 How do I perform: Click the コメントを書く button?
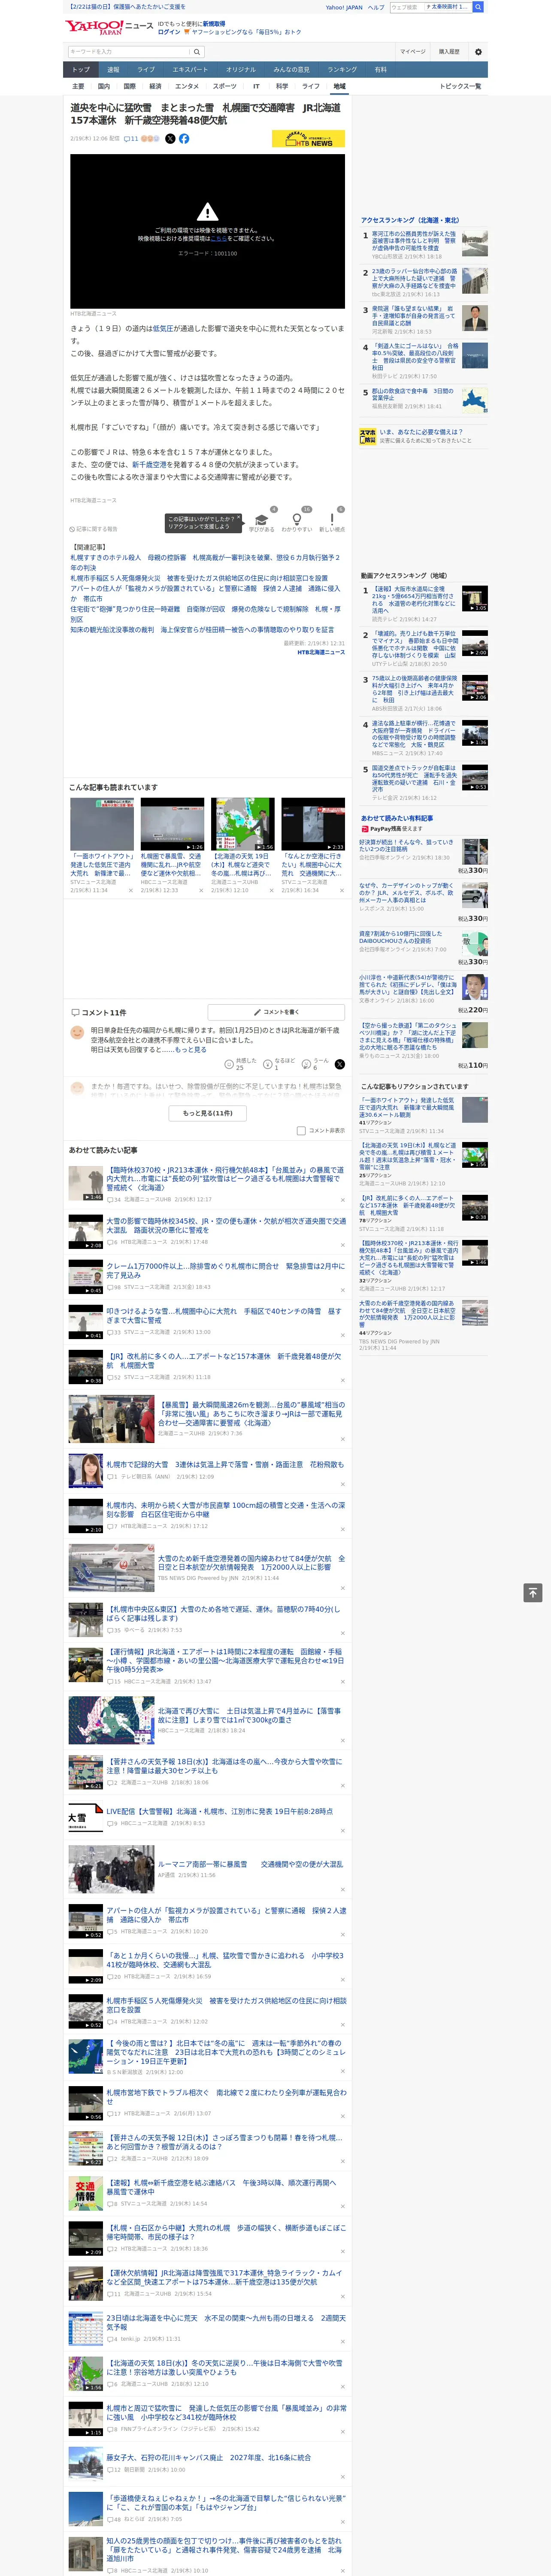[276, 1012]
